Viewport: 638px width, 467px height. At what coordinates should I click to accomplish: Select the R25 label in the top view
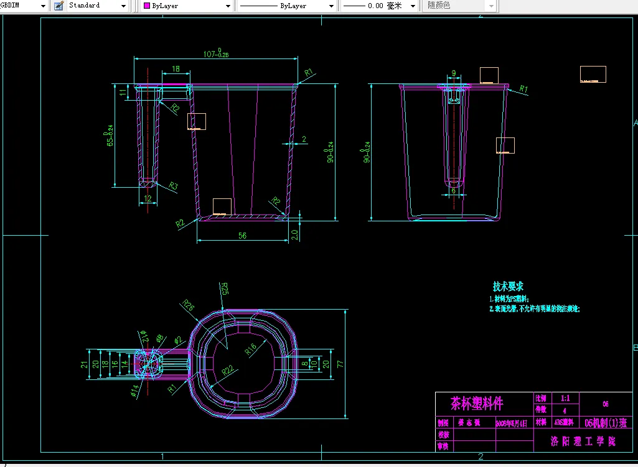coord(224,289)
